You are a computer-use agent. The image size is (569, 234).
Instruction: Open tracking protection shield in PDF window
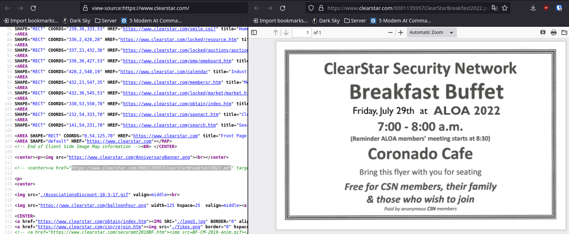click(311, 8)
